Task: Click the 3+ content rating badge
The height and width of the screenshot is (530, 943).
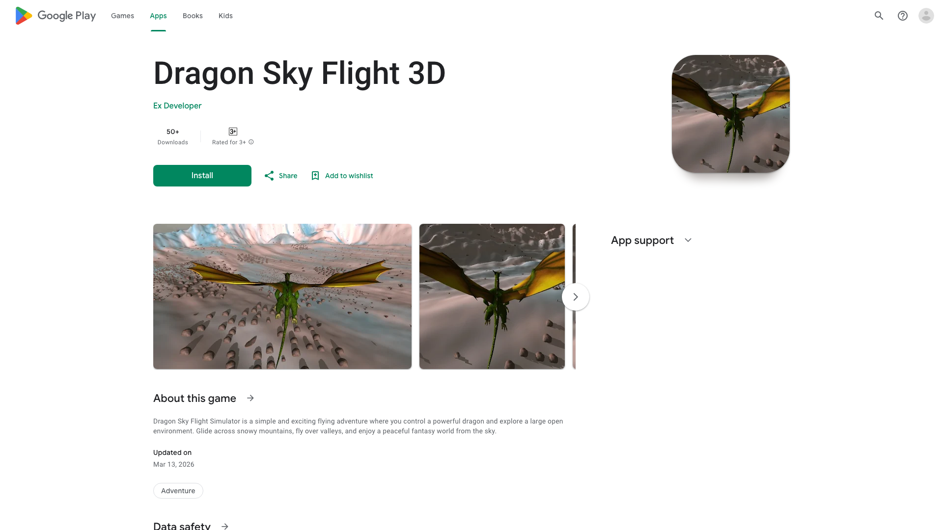Action: click(233, 132)
